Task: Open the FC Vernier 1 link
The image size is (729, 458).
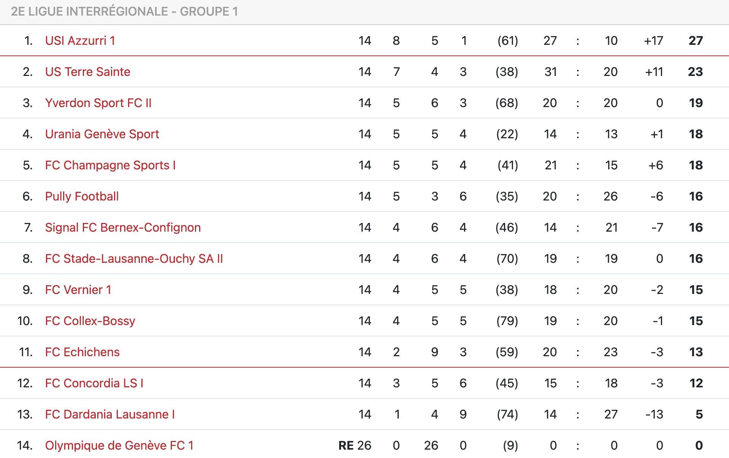Action: pos(78,290)
